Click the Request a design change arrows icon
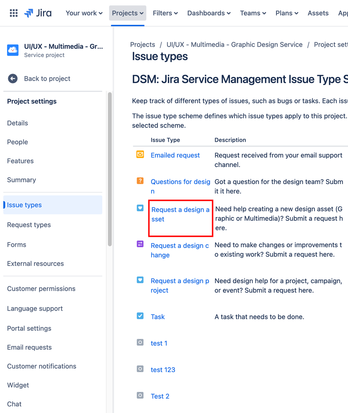 [140, 244]
